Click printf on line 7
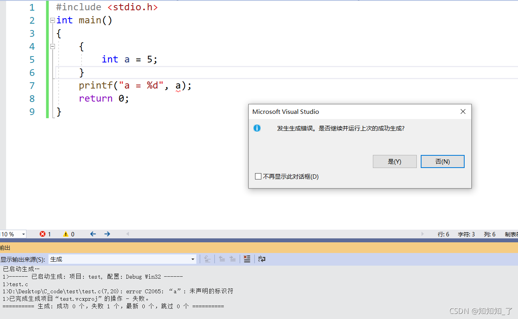Screen dimensions: 518x319 tap(96, 85)
